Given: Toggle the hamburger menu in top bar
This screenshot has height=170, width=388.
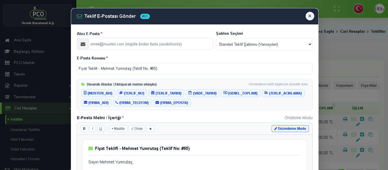Looking at the screenshot, I should pos(91,9).
